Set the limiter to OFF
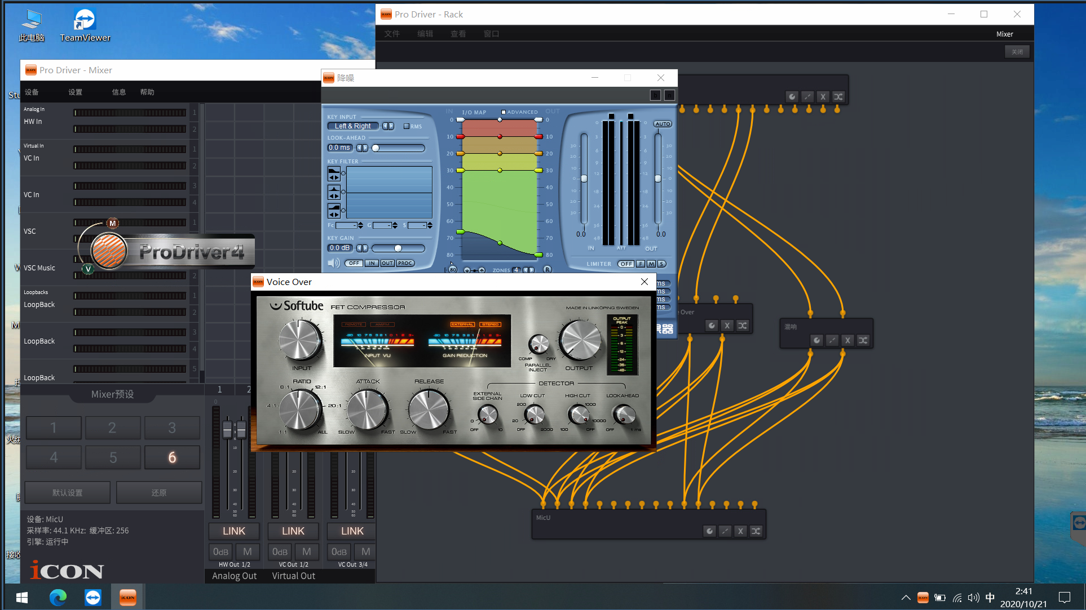Screen dimensions: 1086x610 pos(625,264)
